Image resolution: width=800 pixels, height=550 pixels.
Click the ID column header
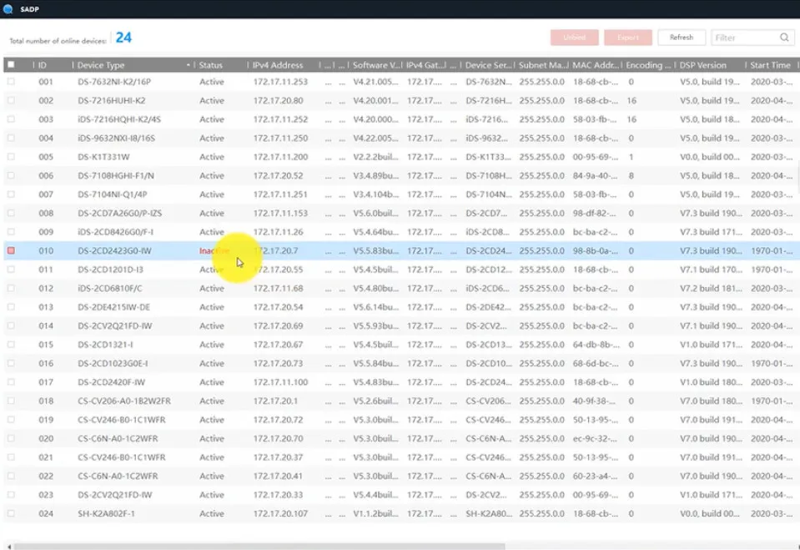43,65
